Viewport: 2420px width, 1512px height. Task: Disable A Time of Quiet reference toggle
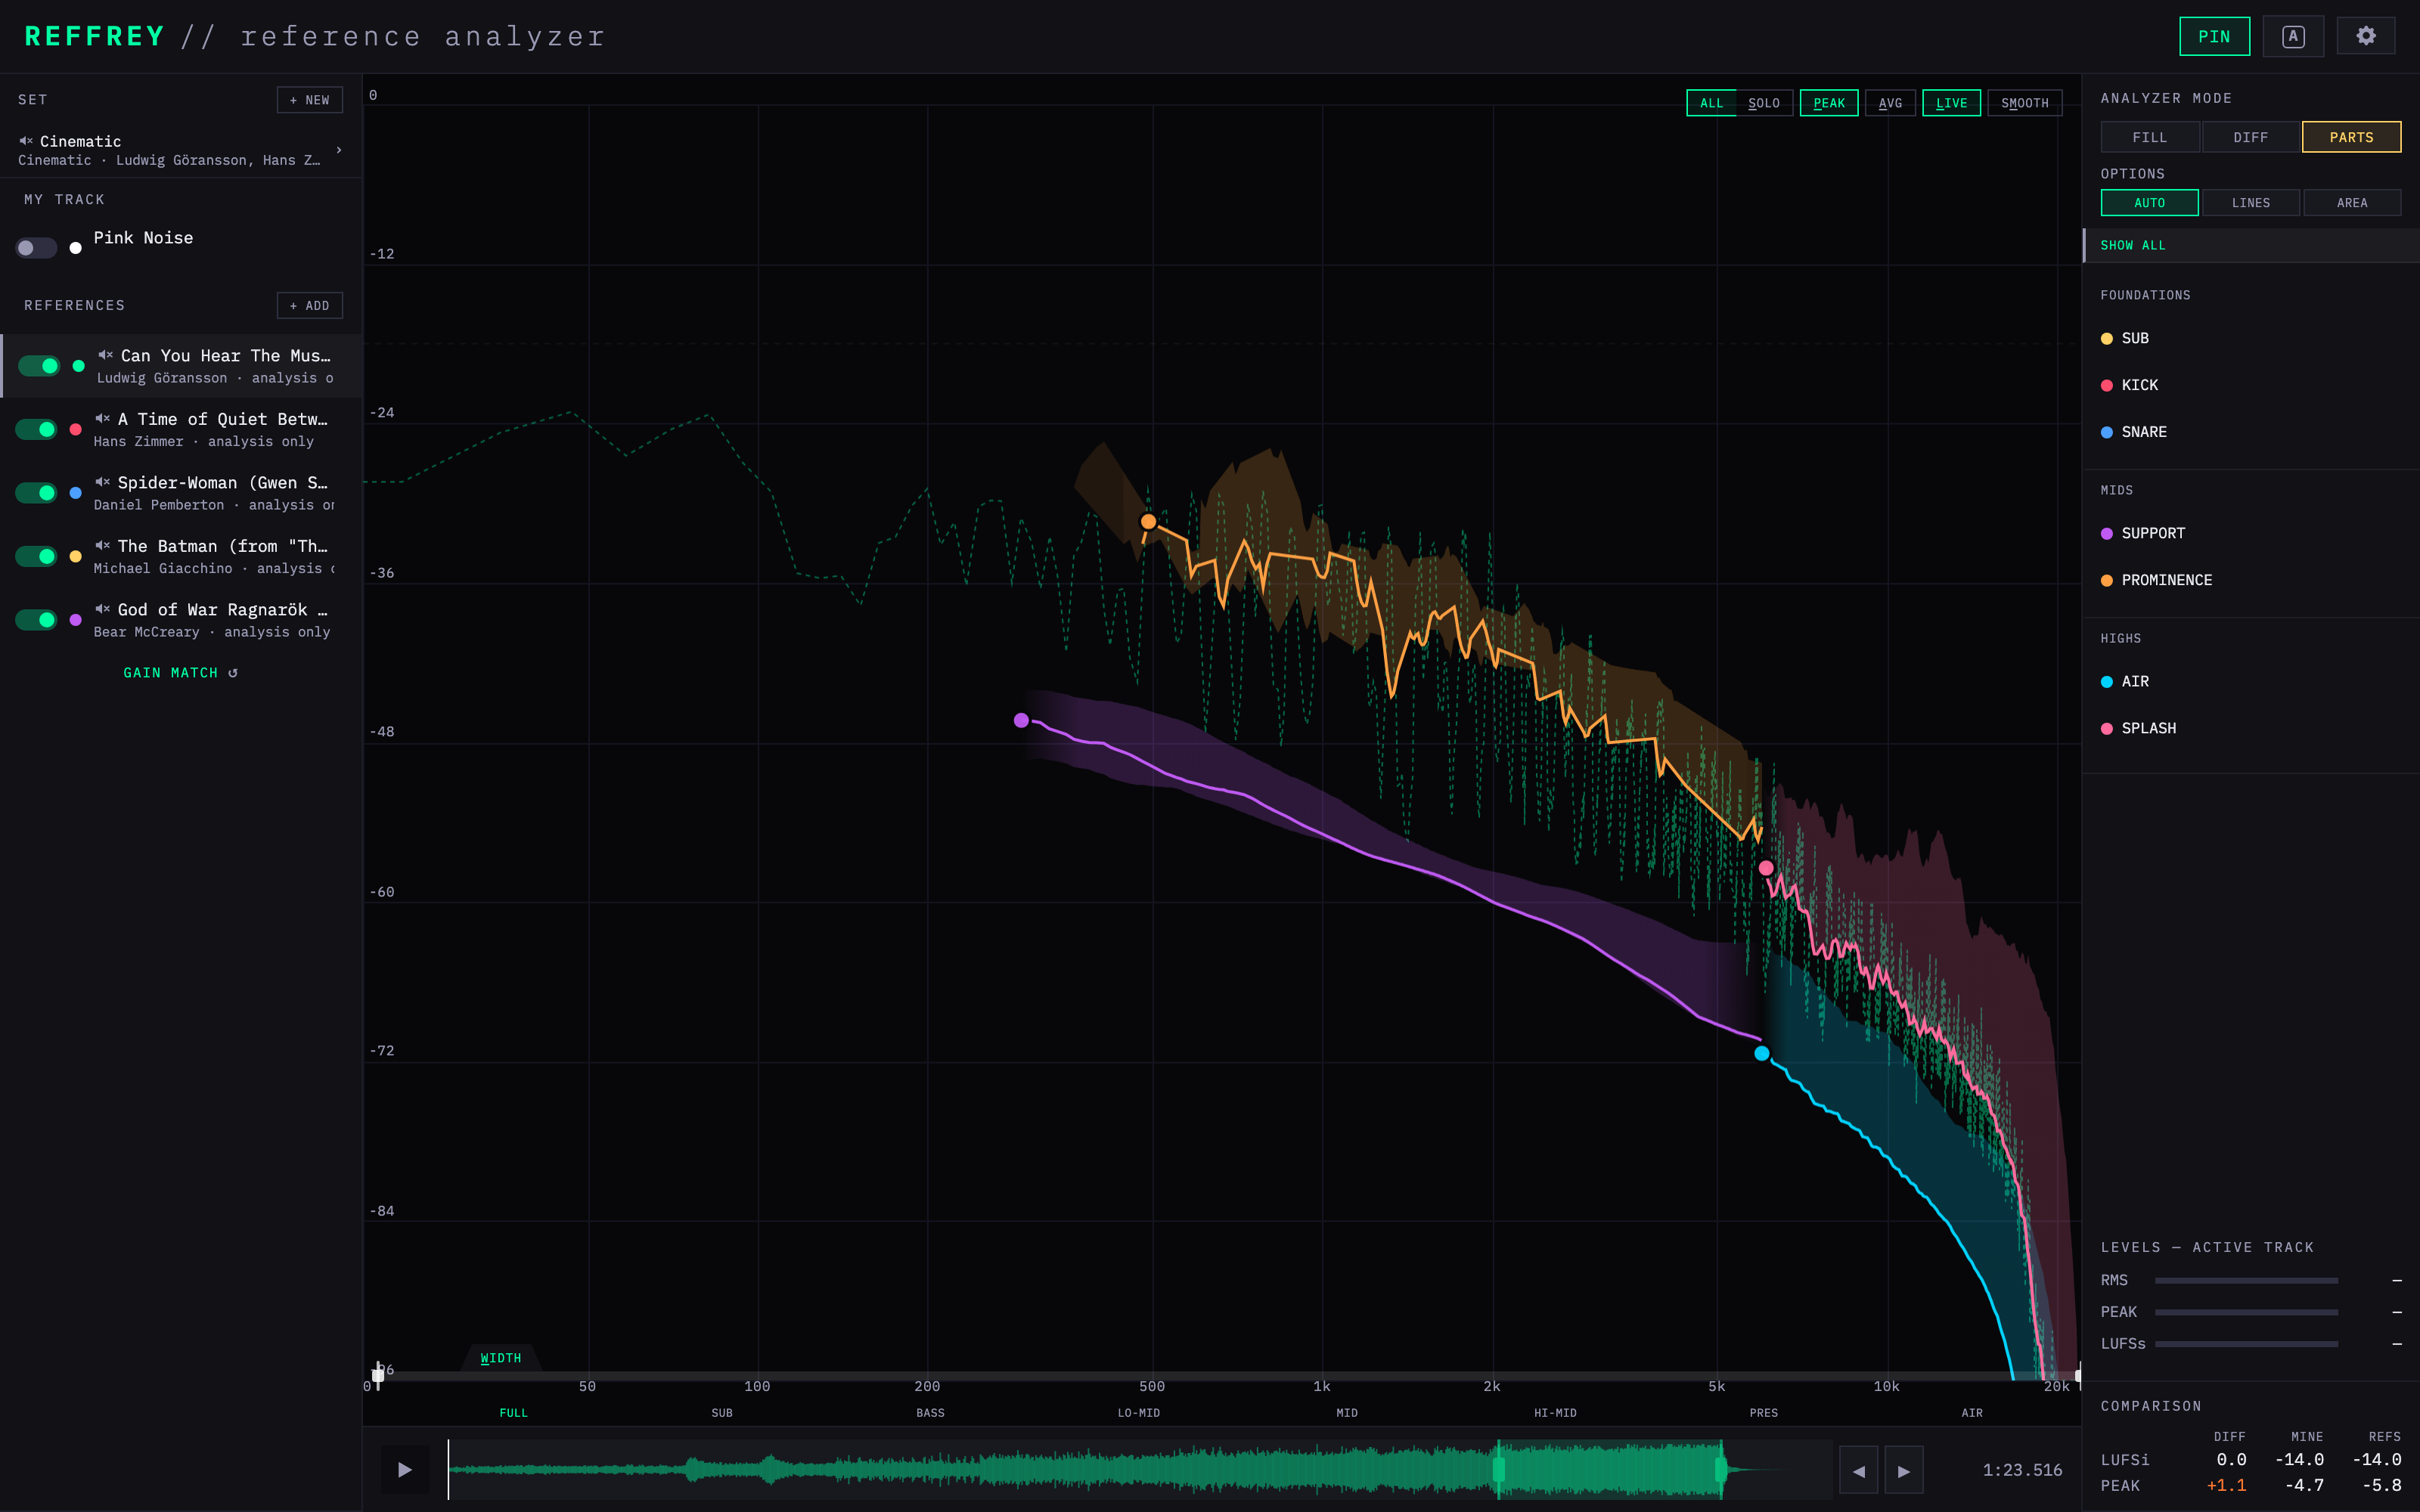(36, 429)
